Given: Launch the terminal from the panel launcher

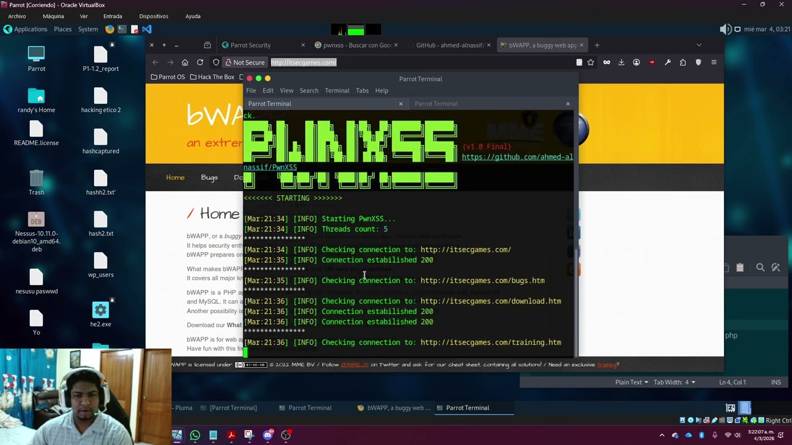Looking at the screenshot, I should pos(122,29).
